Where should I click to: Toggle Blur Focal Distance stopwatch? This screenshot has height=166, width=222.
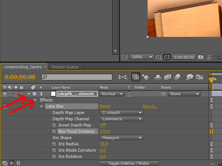[54, 131]
